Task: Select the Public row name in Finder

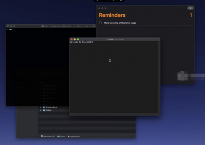Action: coord(49,110)
